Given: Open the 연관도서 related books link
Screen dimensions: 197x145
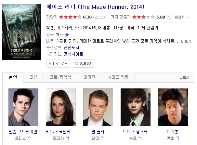Looking at the screenshot, I should pyautogui.click(x=72, y=47).
